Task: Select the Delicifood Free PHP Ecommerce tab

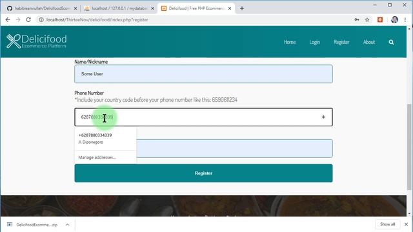Action: coord(196,8)
